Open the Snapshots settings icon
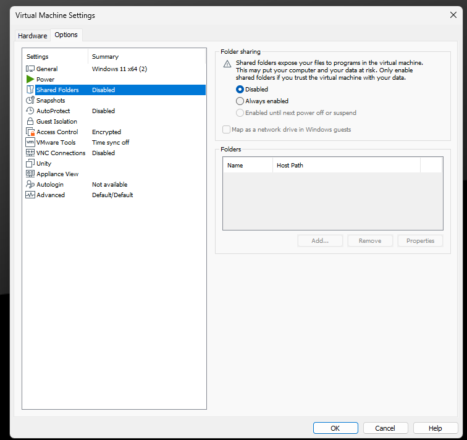 pos(30,100)
